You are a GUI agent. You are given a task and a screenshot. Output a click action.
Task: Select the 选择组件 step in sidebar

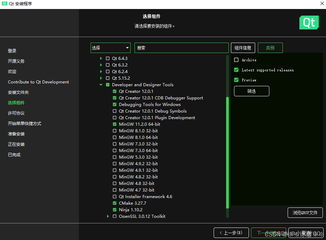(16, 103)
